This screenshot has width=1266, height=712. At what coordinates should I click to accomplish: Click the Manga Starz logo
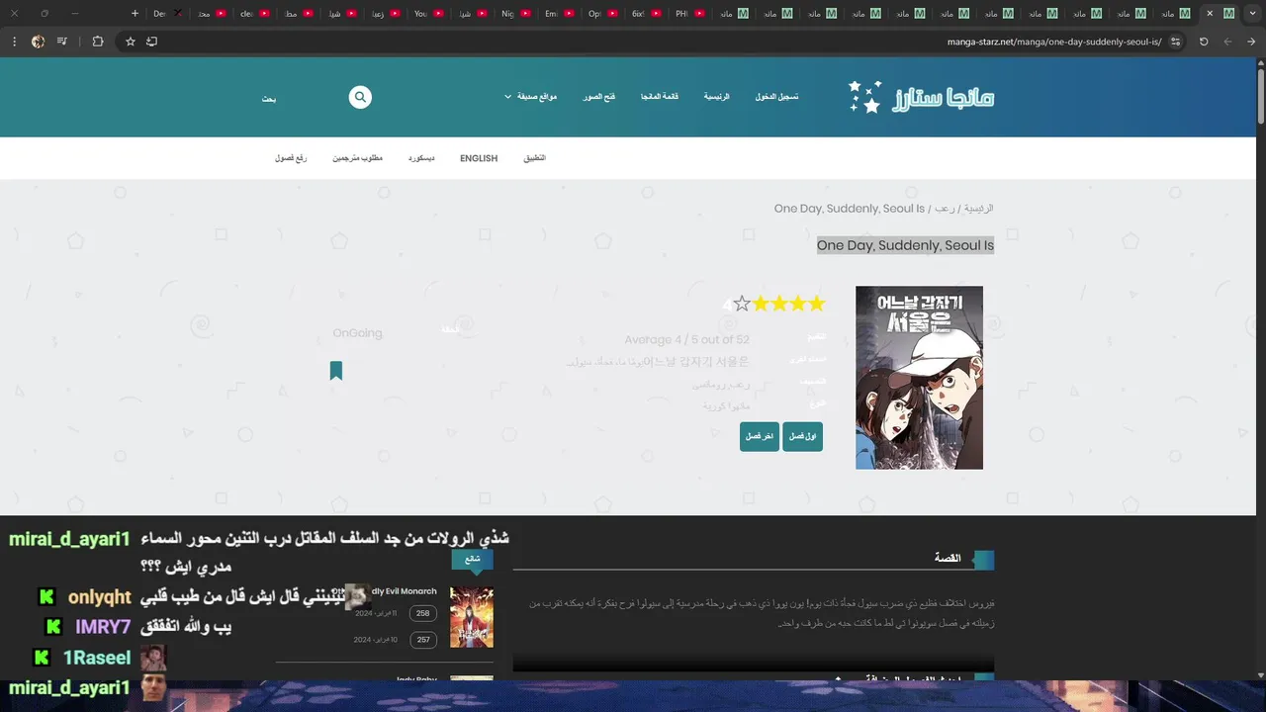tap(921, 97)
